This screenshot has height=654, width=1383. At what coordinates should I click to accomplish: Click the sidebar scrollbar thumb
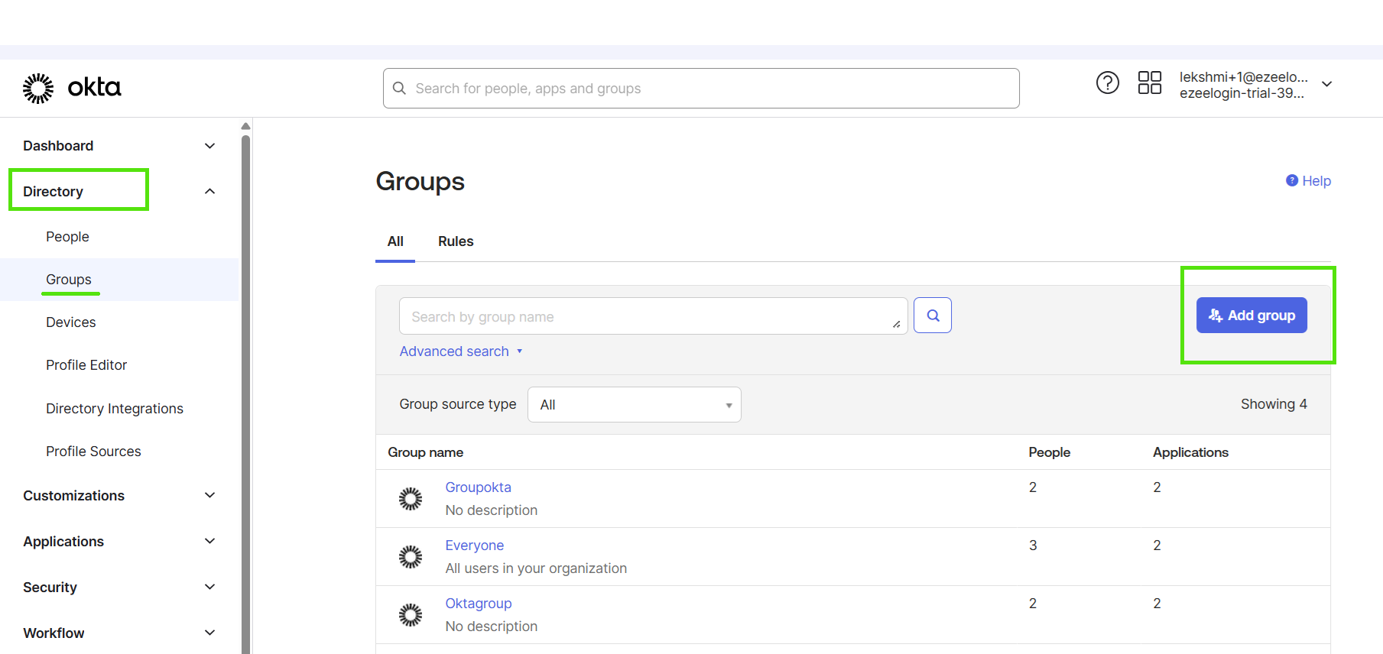pyautogui.click(x=245, y=393)
